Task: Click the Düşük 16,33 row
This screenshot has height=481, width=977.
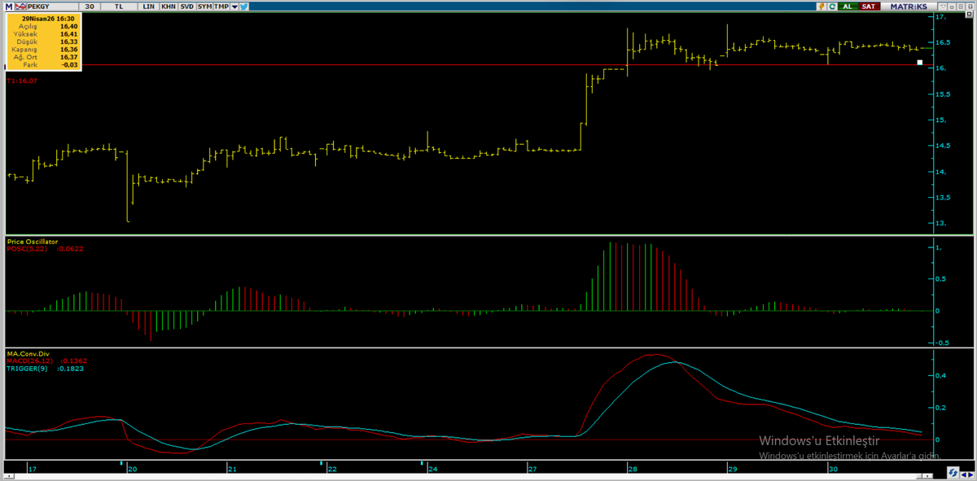Action: coord(44,42)
